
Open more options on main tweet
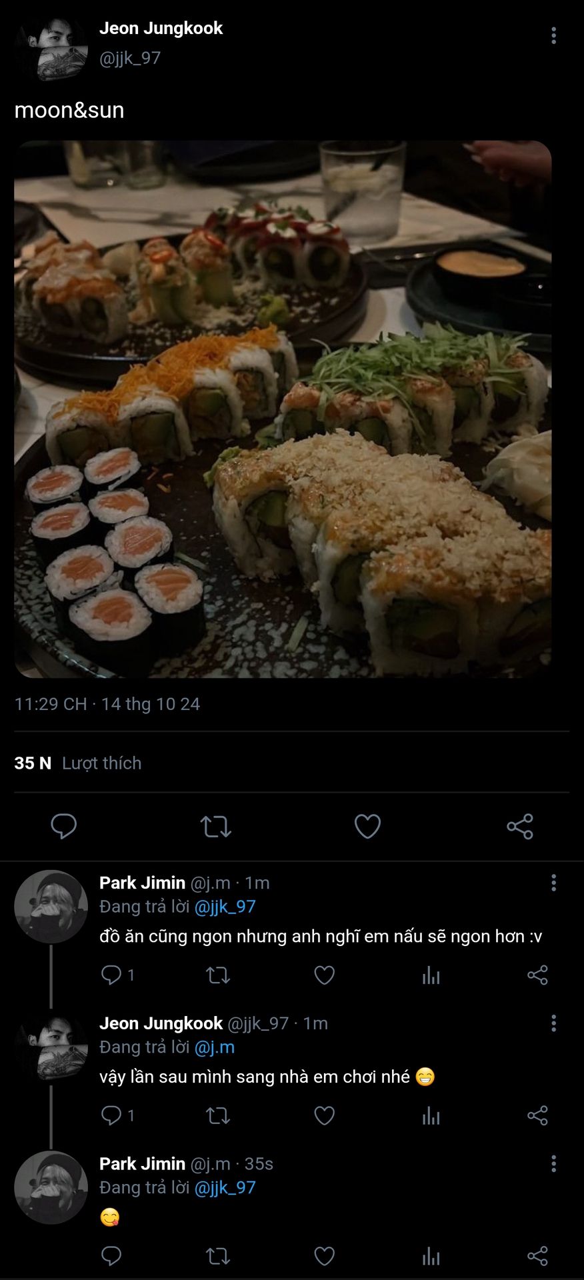pyautogui.click(x=553, y=36)
